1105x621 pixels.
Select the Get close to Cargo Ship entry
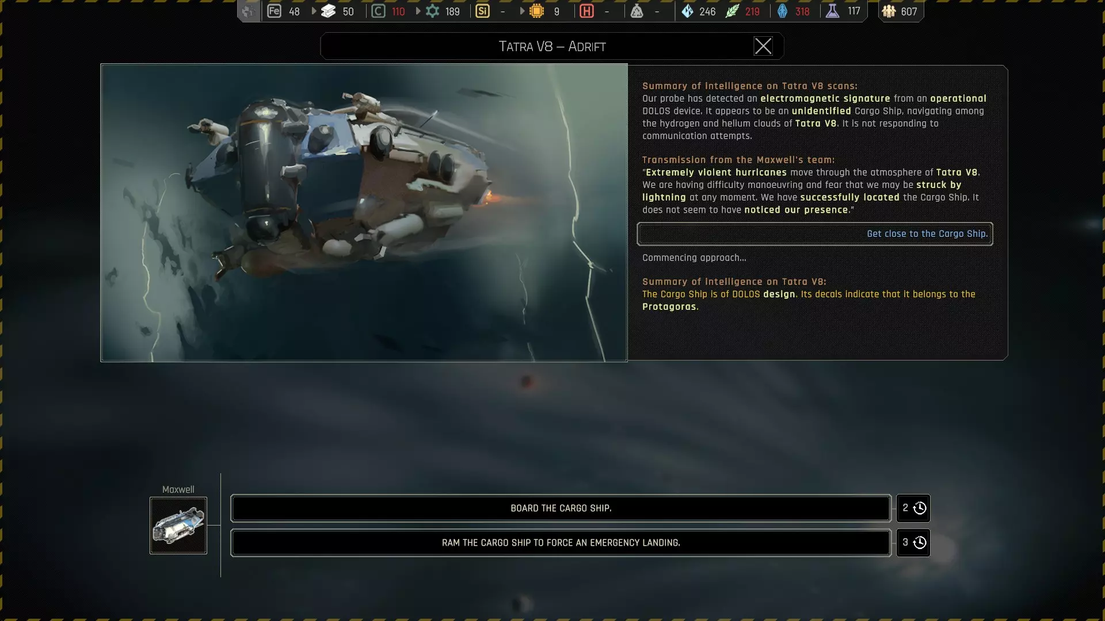(814, 234)
